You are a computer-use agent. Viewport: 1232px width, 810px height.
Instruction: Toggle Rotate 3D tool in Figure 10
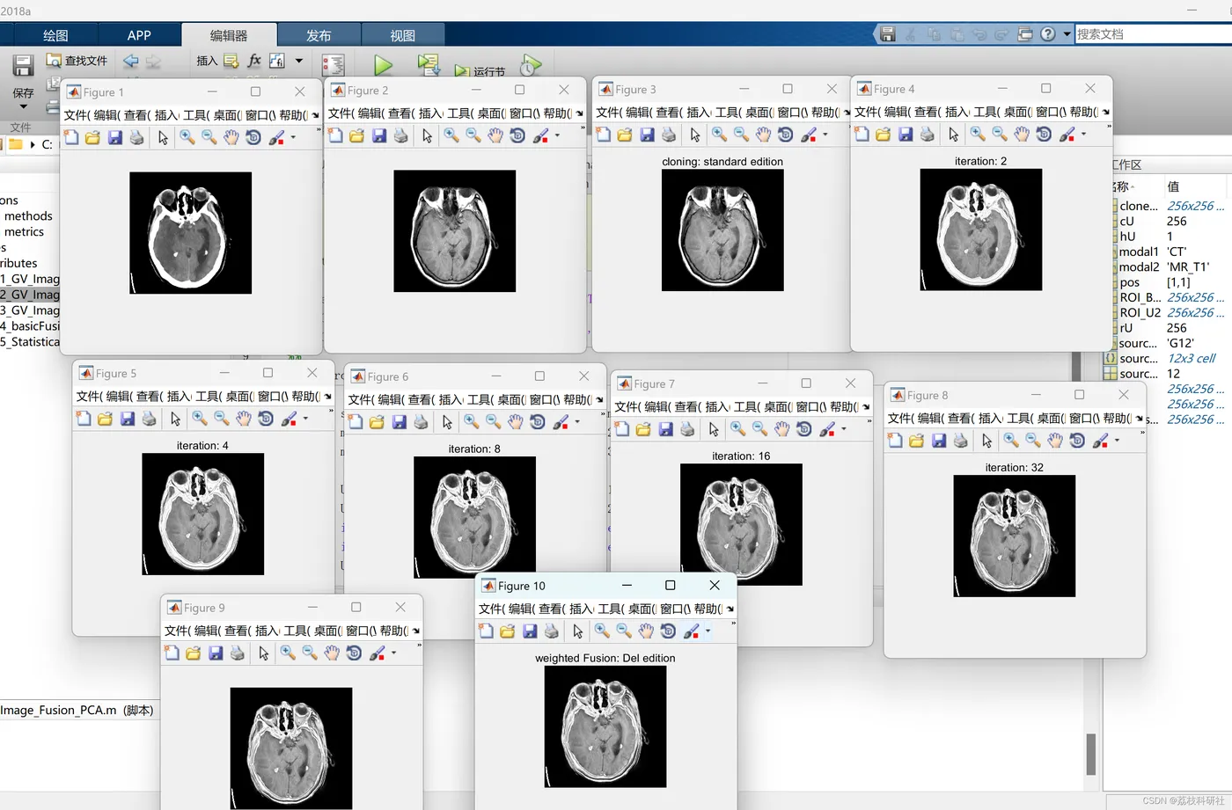tap(668, 631)
